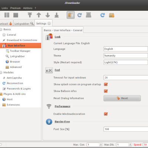Click the General gear icon in sidebar
This screenshot has width=148, height=148.
coord(4,35)
